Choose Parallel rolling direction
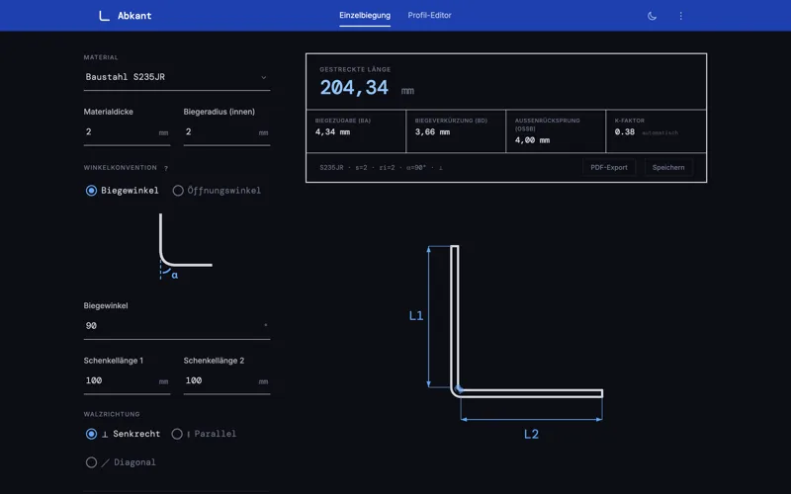791x494 pixels. [x=178, y=434]
